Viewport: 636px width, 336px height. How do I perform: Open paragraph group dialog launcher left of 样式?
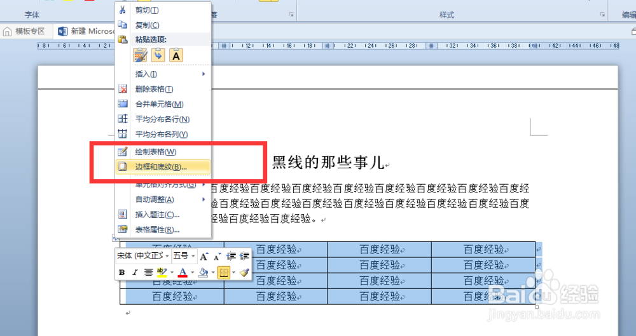(291, 15)
